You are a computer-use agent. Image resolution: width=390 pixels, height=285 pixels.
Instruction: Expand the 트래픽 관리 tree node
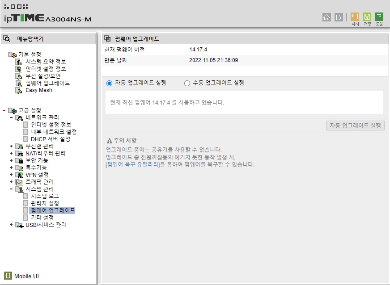[11, 182]
